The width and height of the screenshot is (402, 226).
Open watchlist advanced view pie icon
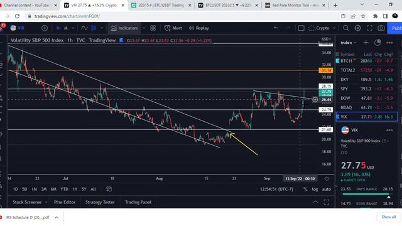coord(378,43)
